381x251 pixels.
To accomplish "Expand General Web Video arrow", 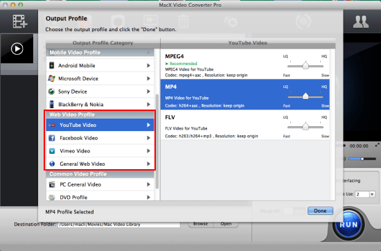I will pos(148,164).
